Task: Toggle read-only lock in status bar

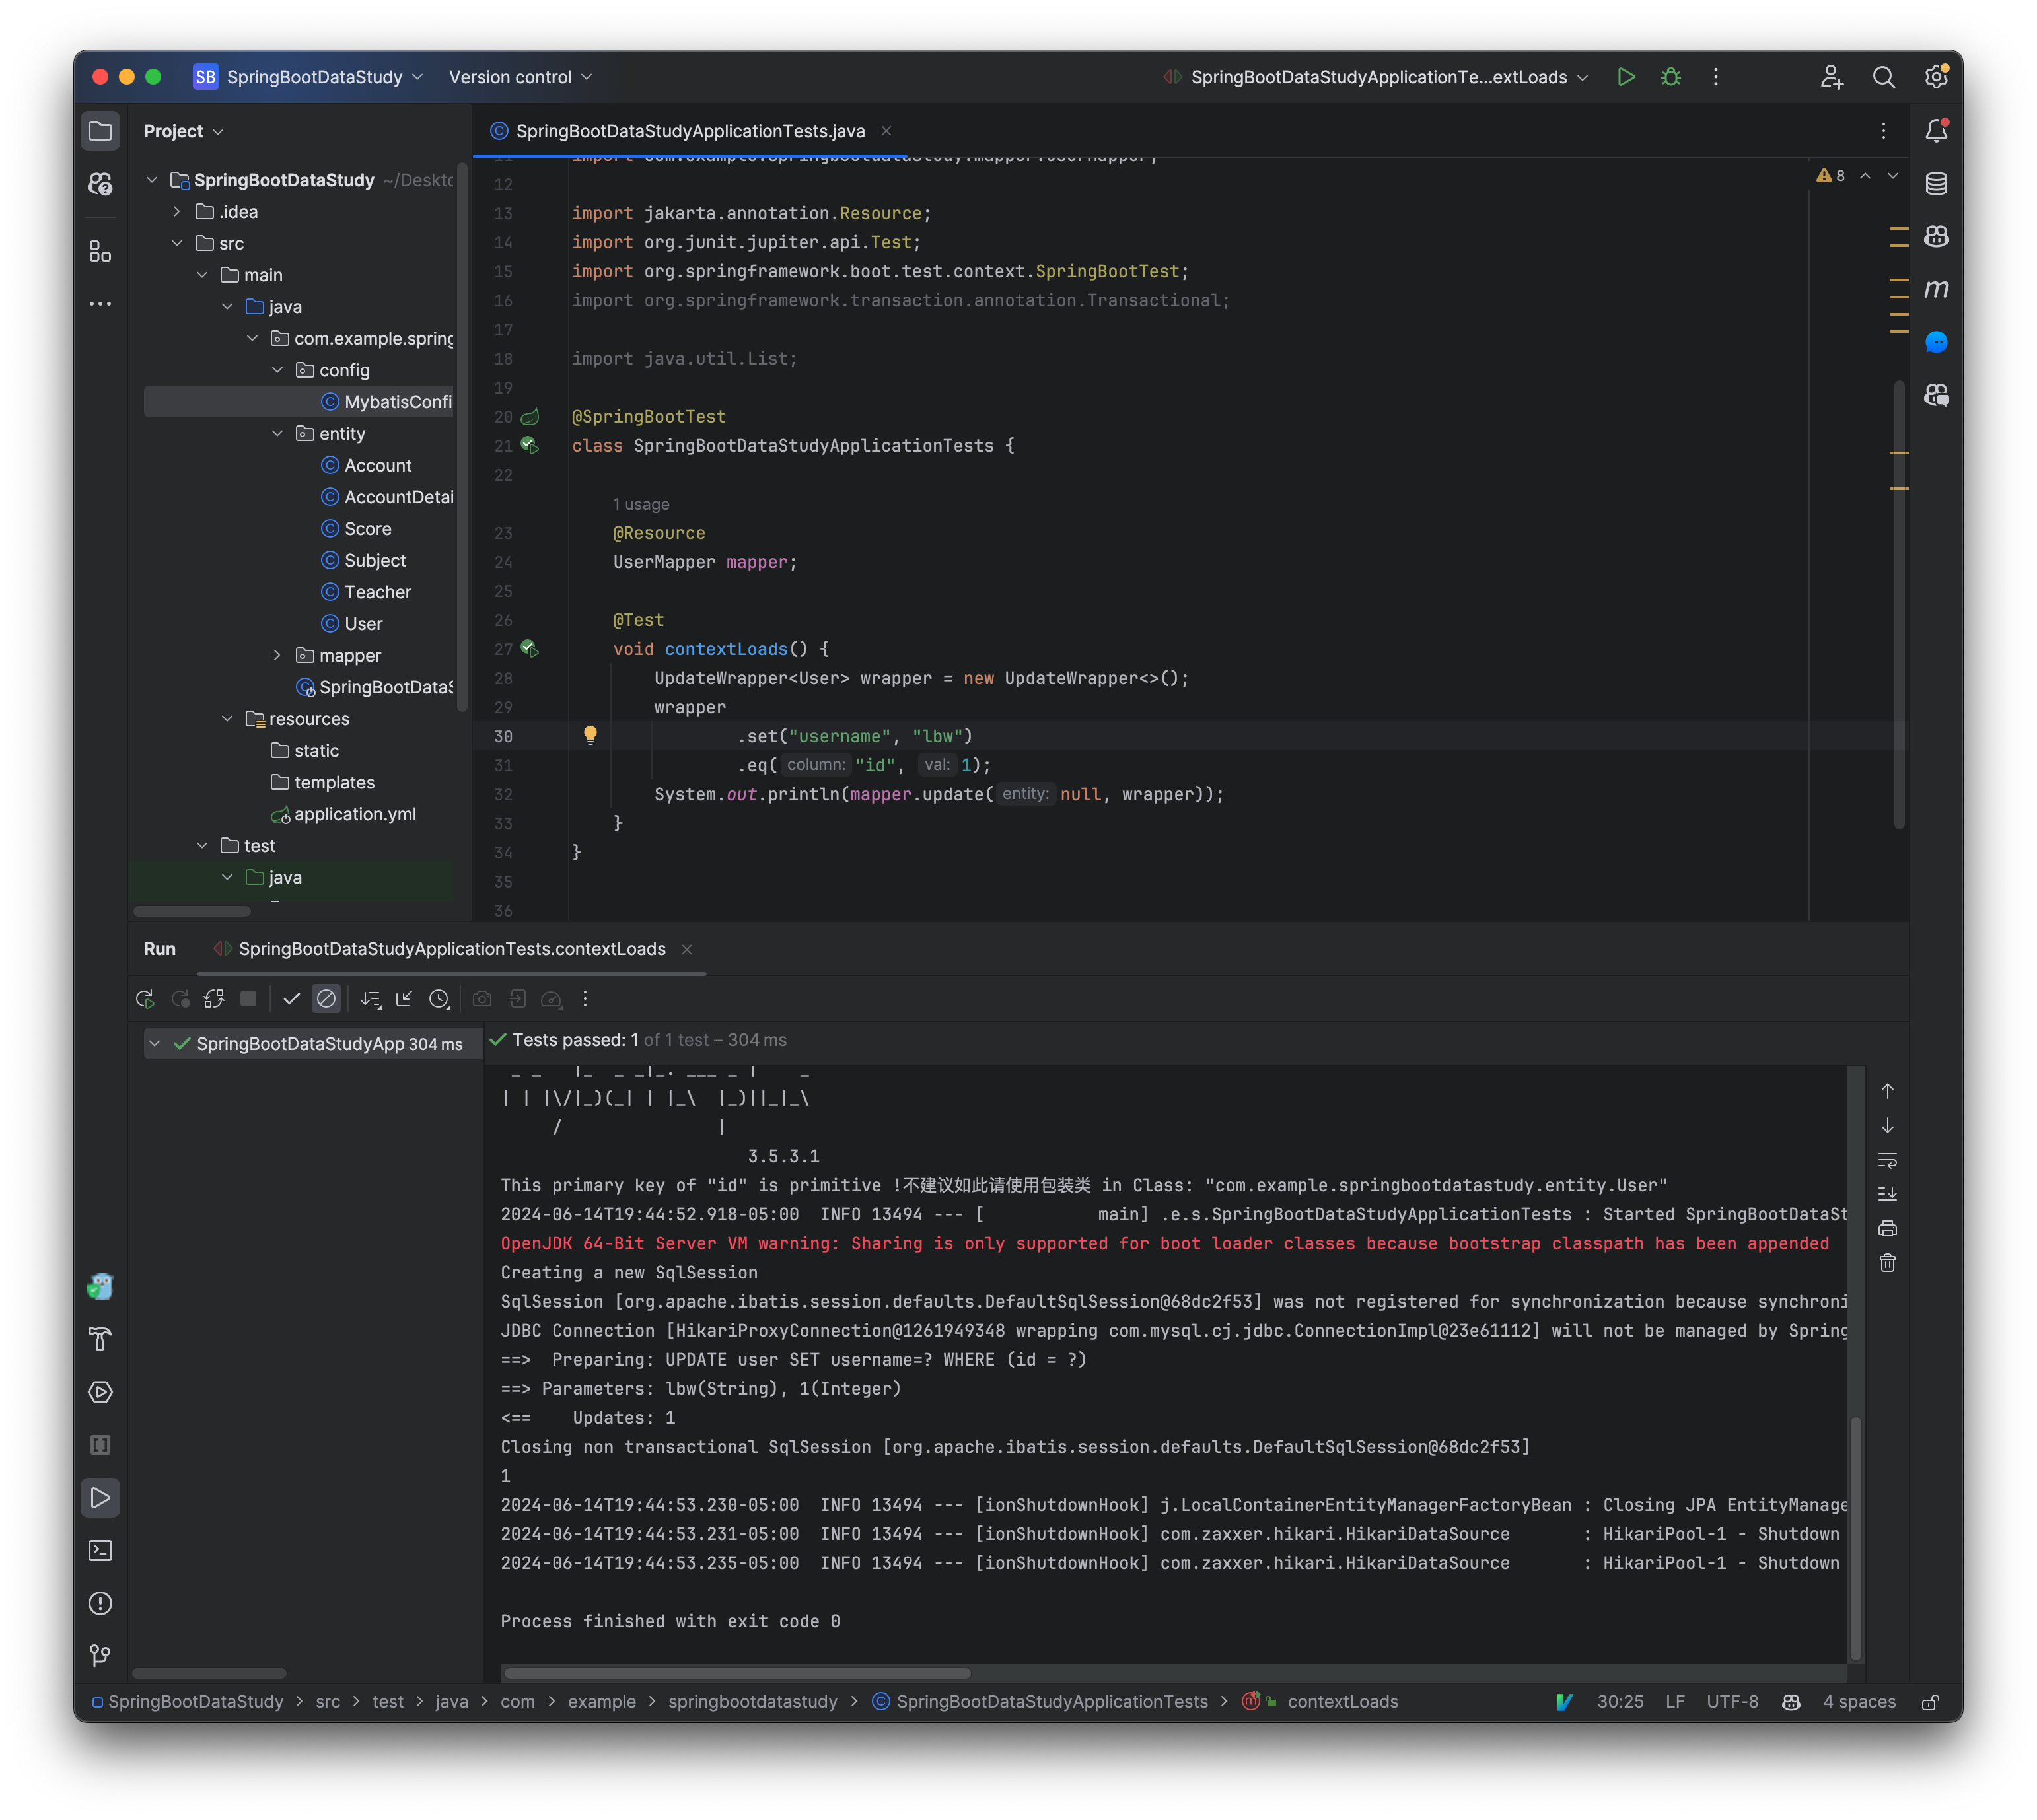Action: (x=1931, y=1703)
